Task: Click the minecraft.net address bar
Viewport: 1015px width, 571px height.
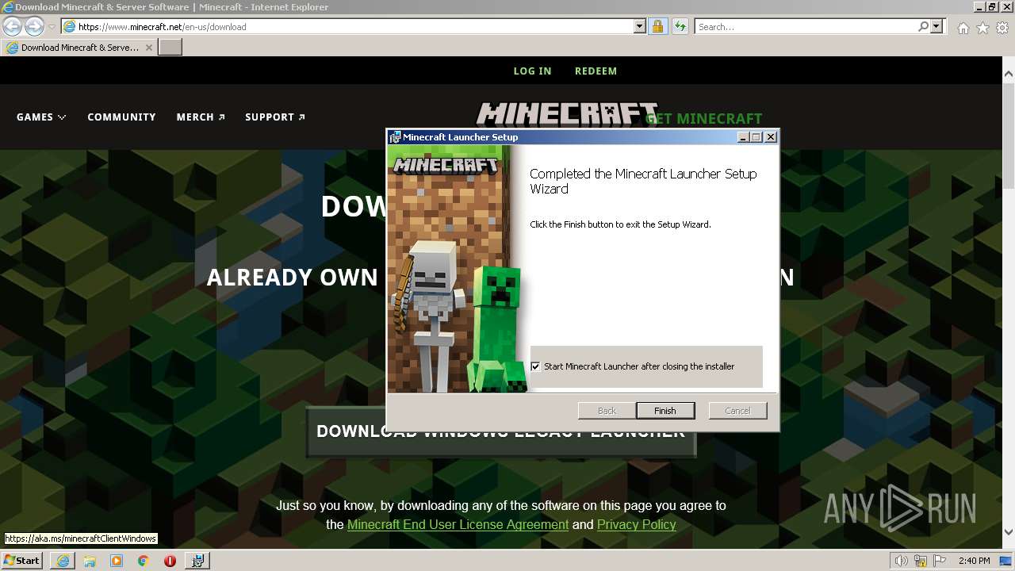Action: (349, 26)
